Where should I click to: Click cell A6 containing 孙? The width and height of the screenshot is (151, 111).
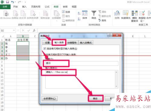pos(11,58)
